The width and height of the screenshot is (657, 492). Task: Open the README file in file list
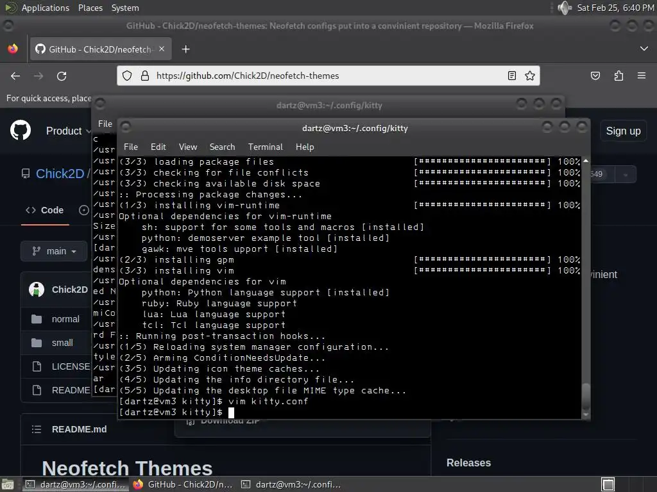71,390
